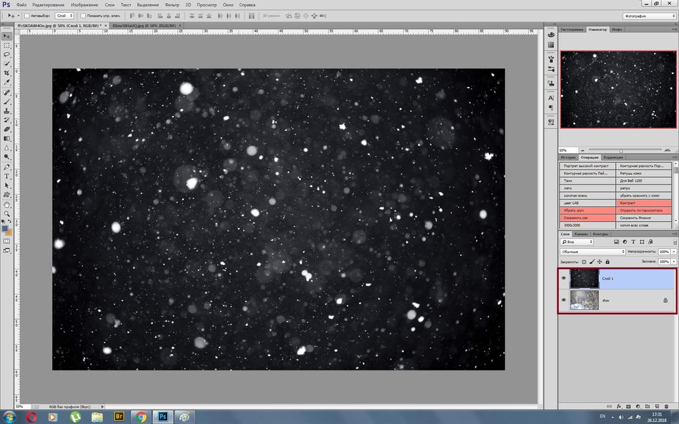This screenshot has width=679, height=424.
Task: Click the lock all icon in Layers panel
Action: coord(609,261)
